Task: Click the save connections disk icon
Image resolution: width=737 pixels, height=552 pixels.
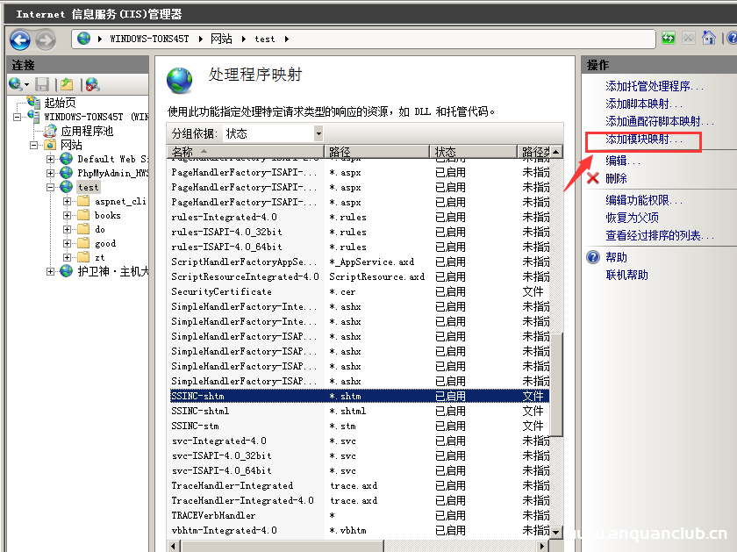Action: pos(40,84)
